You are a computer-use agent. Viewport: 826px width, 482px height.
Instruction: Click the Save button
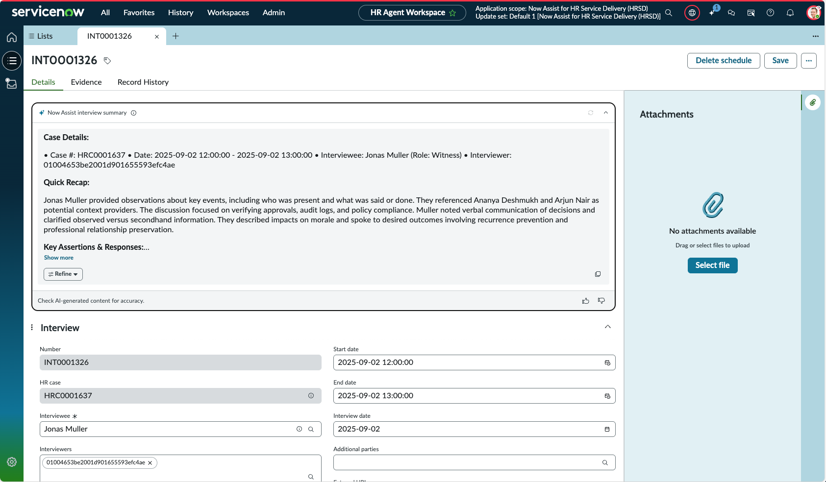tap(780, 61)
